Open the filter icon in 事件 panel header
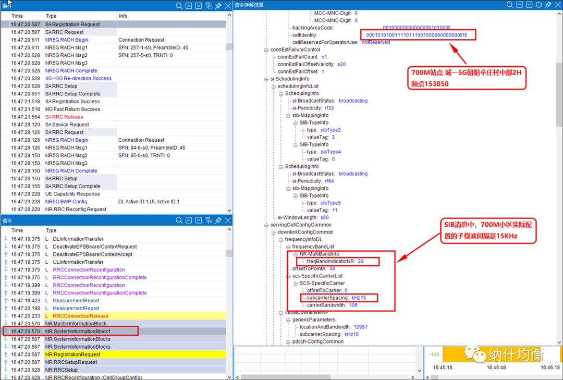 tap(209, 6)
